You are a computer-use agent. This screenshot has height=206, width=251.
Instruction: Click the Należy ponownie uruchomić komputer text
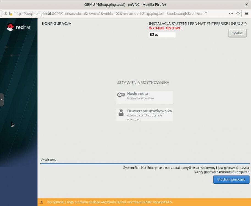[x=222, y=172]
